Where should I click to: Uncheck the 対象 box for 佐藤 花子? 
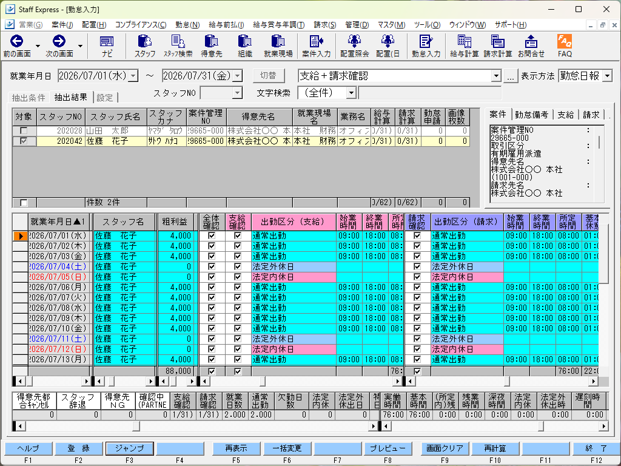24,141
